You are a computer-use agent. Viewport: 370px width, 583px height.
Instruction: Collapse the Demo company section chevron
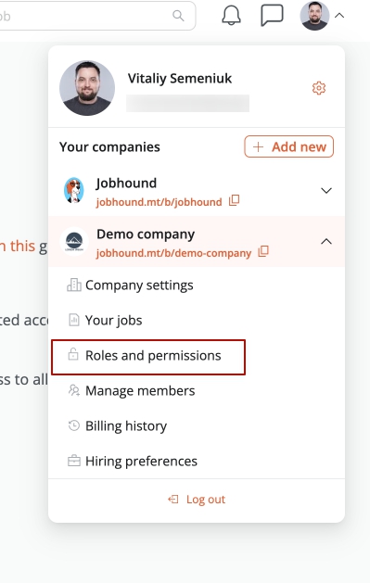pos(326,241)
